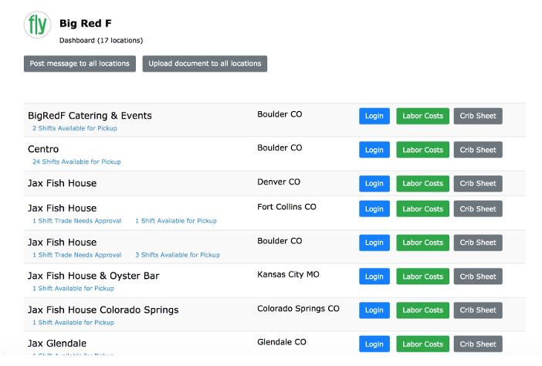
Task: Open Crib Sheet for Denver location
Action: pos(478,184)
